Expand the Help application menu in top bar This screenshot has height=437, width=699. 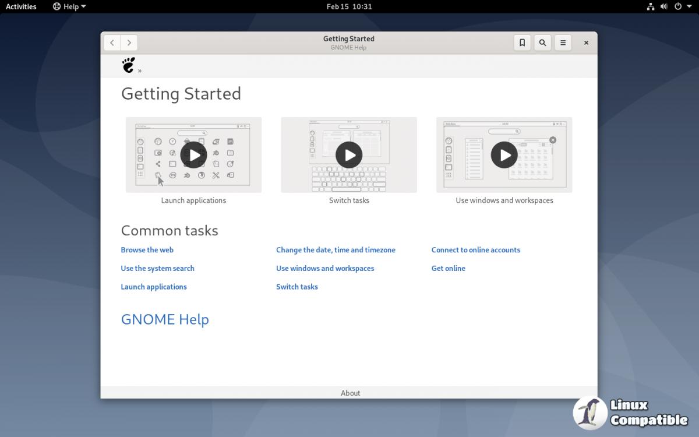point(69,6)
